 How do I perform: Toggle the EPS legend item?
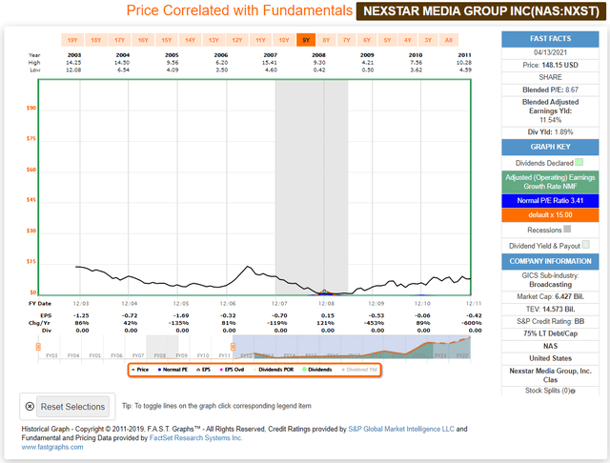click(x=203, y=370)
